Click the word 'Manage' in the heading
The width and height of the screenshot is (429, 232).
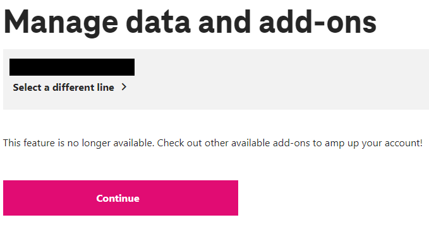pos(61,23)
